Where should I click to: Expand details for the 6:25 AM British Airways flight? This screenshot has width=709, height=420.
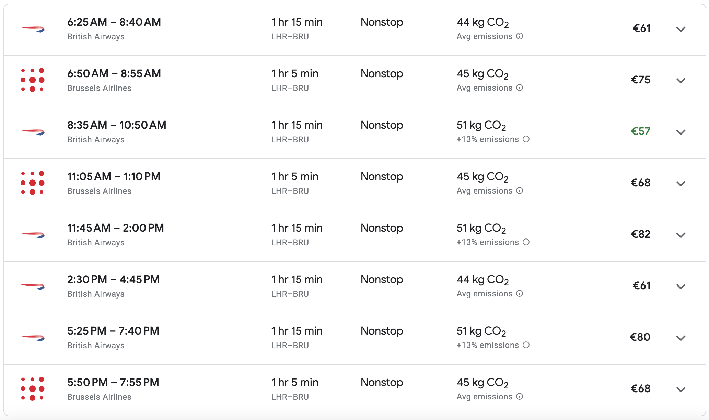[x=681, y=29]
